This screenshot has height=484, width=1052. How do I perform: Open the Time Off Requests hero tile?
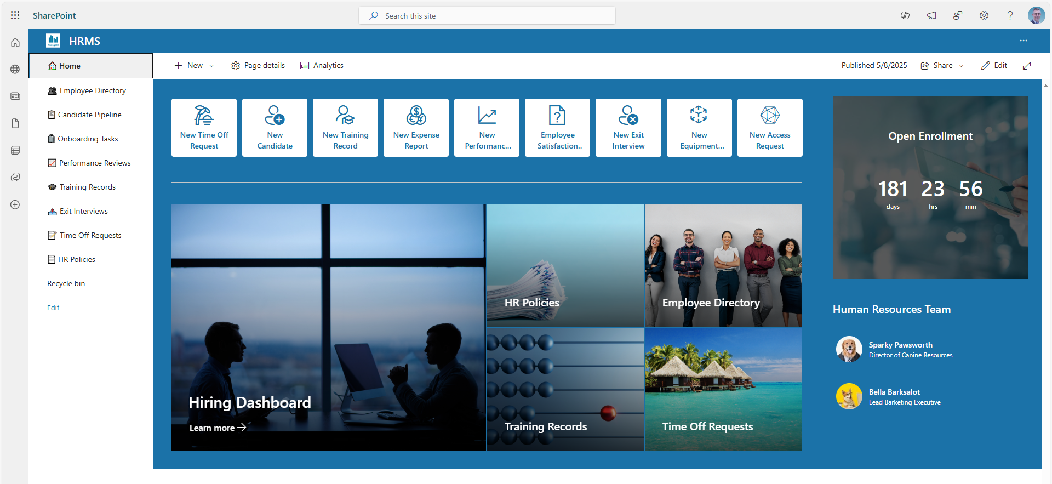(x=723, y=390)
